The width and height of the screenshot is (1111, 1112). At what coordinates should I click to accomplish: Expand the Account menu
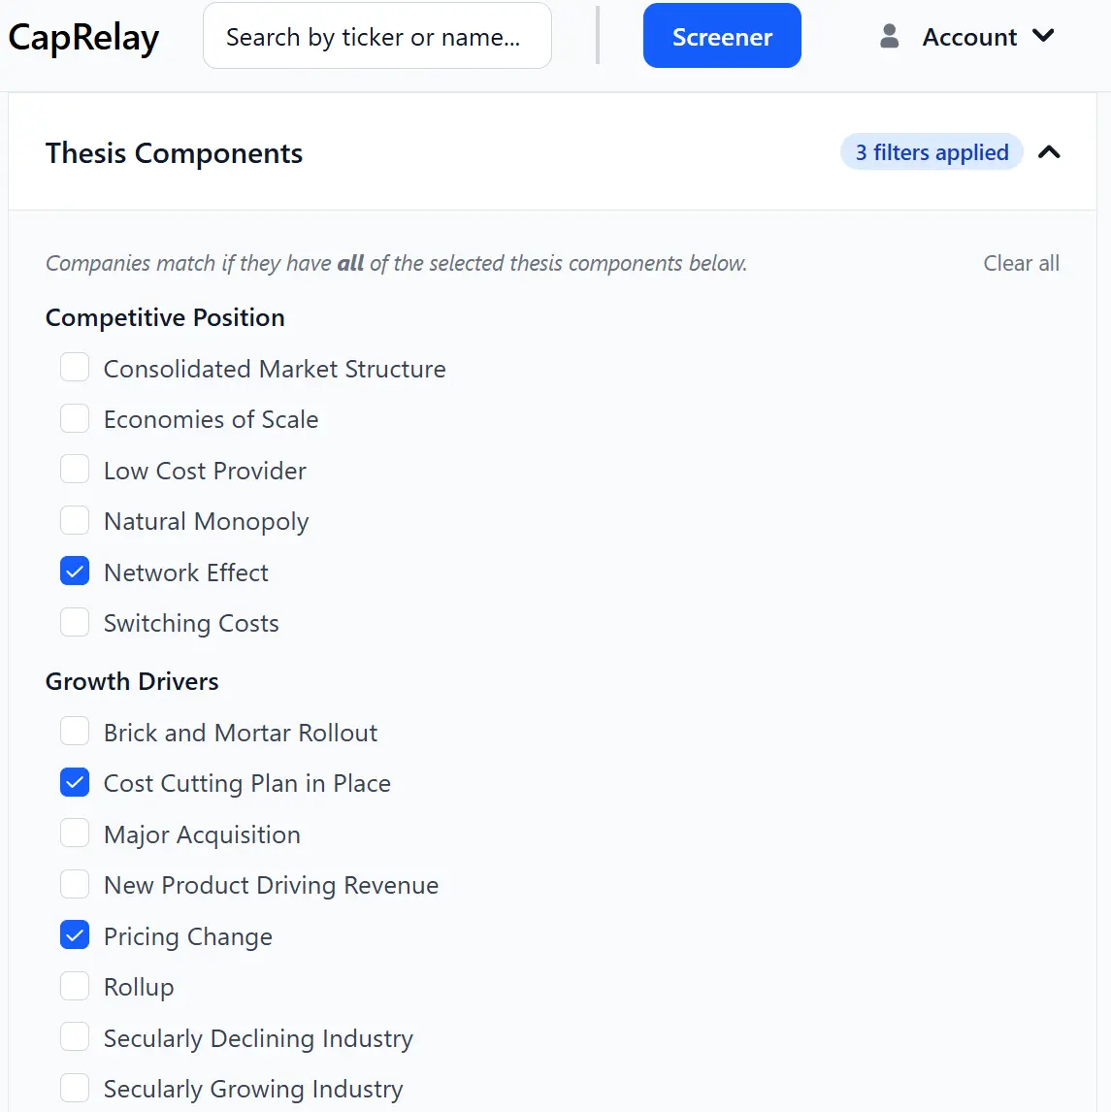click(969, 36)
